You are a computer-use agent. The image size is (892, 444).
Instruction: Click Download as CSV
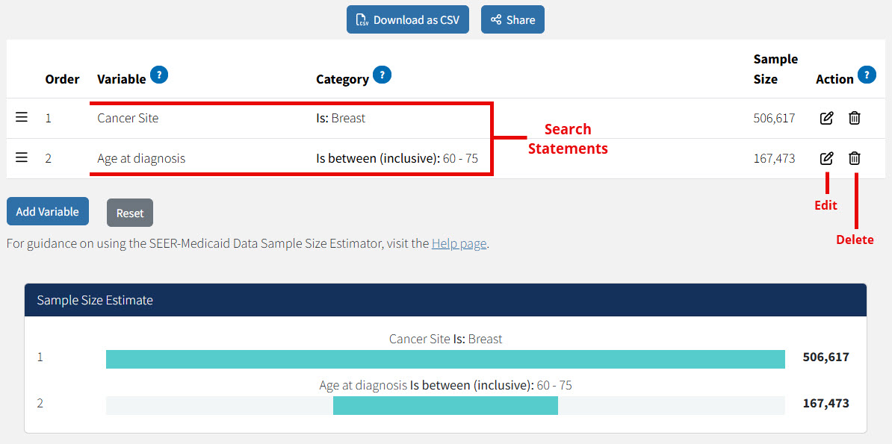(407, 19)
